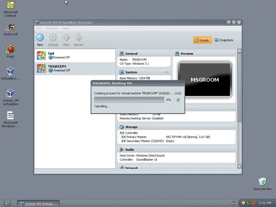Open Oracle VM VirtualBox desktop shortcut
The image size is (276, 207).
11,97
